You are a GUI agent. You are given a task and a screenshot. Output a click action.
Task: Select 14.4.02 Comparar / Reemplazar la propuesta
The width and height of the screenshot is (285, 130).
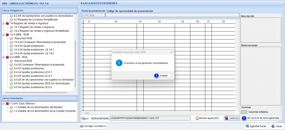[40, 42]
